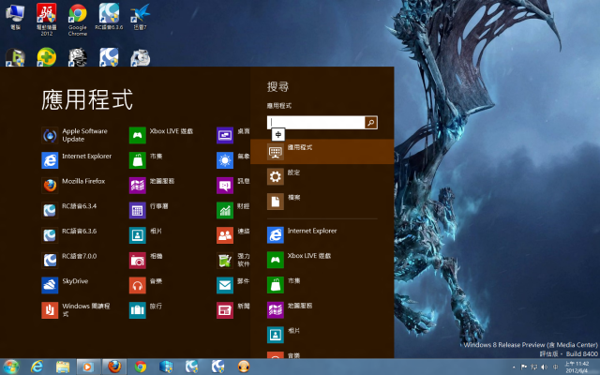This screenshot has height=375, width=600.
Task: Open the 郵件 mail app
Action: coord(233,285)
